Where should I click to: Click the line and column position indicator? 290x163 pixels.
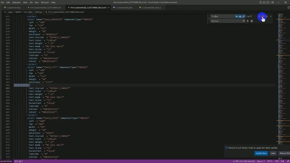(x=244, y=161)
